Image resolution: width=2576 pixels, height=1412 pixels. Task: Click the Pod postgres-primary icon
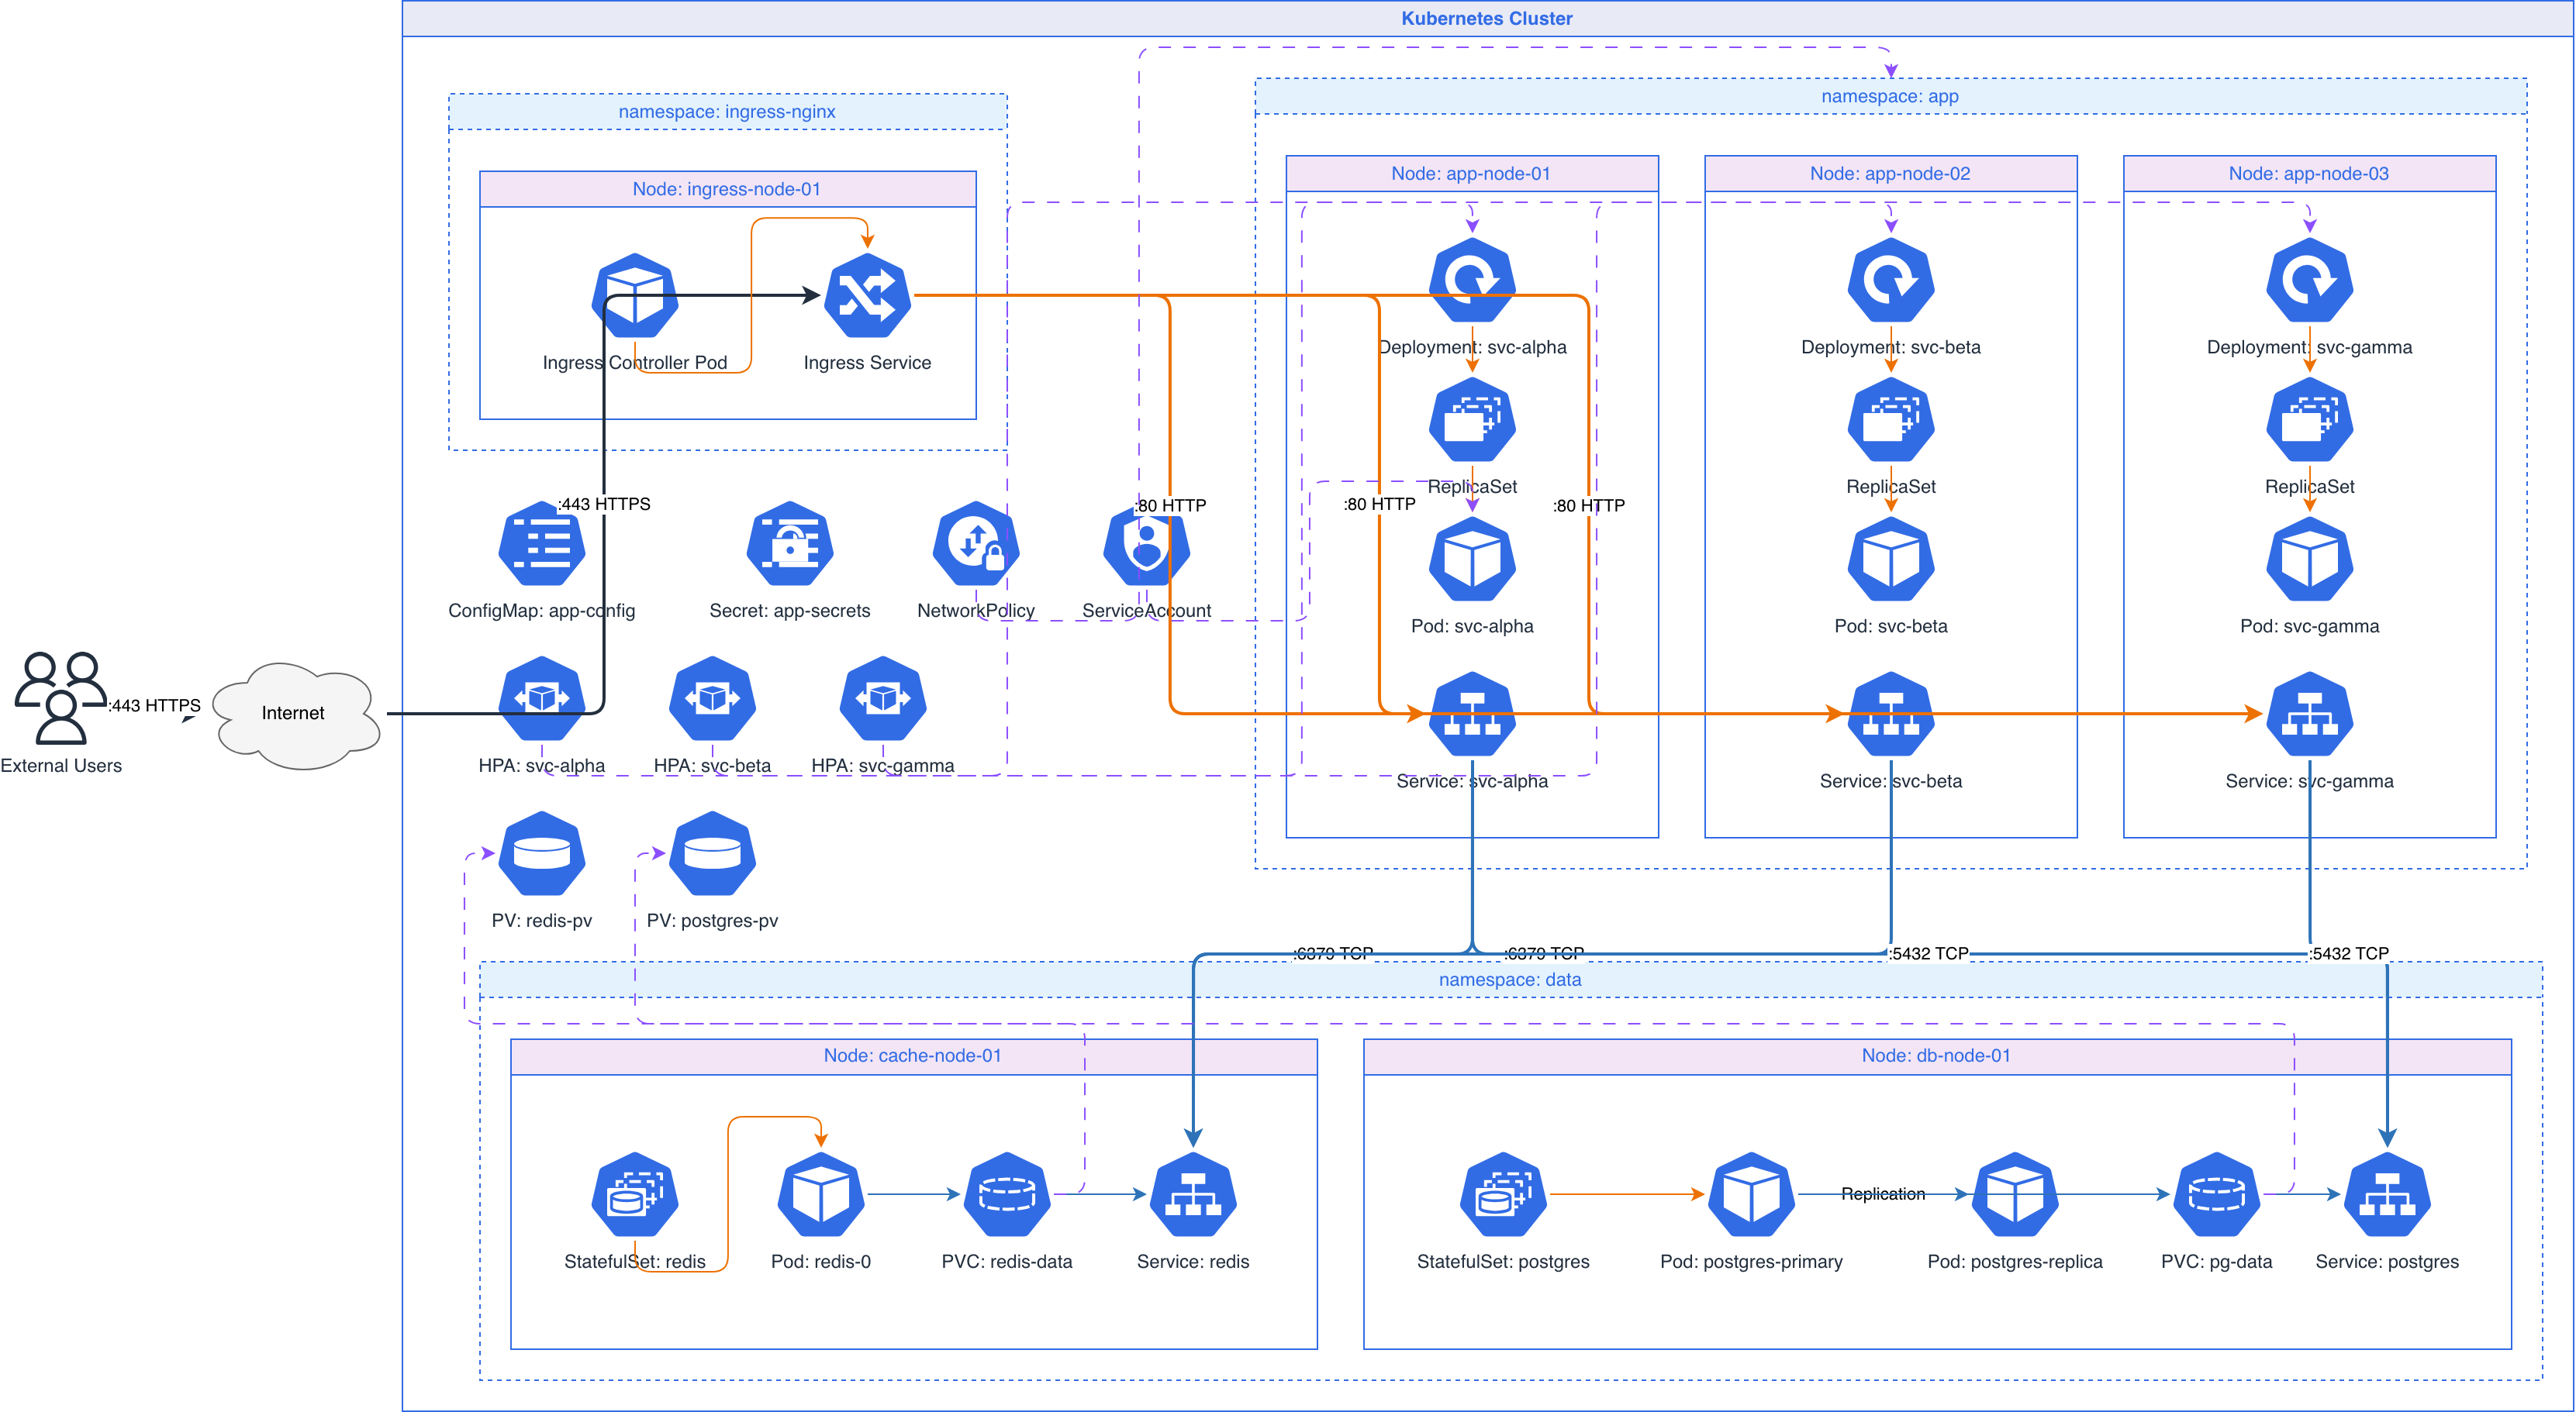click(x=1751, y=1194)
